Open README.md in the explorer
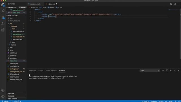The width and height of the screenshot is (181, 102). (x=16, y=74)
